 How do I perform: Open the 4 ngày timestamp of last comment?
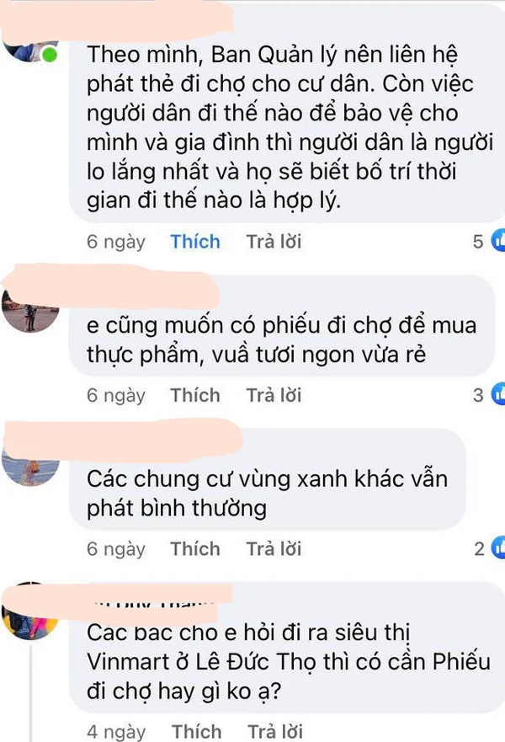[116, 732]
